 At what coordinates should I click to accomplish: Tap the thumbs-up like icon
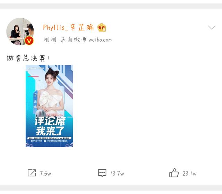pos(174,173)
